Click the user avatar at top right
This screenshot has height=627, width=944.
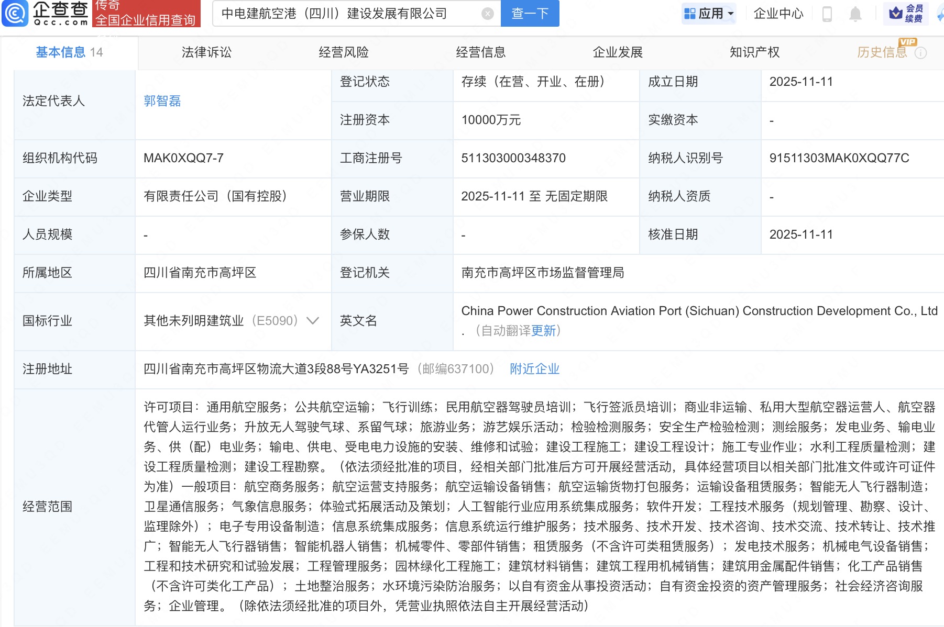pos(940,14)
